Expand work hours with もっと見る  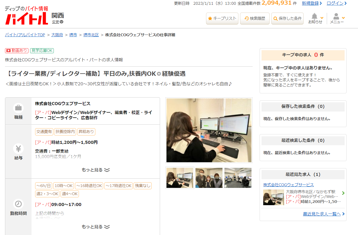[x=96, y=227]
